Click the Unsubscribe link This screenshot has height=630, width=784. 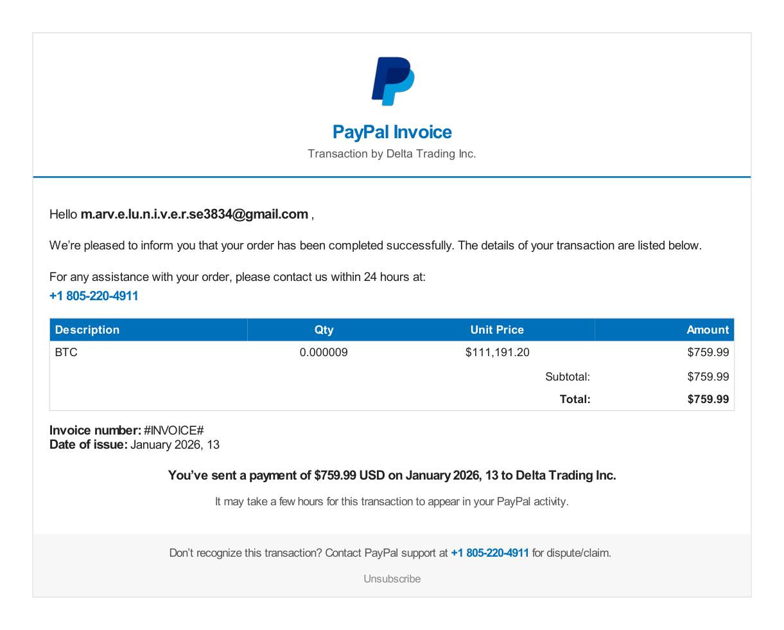(392, 579)
